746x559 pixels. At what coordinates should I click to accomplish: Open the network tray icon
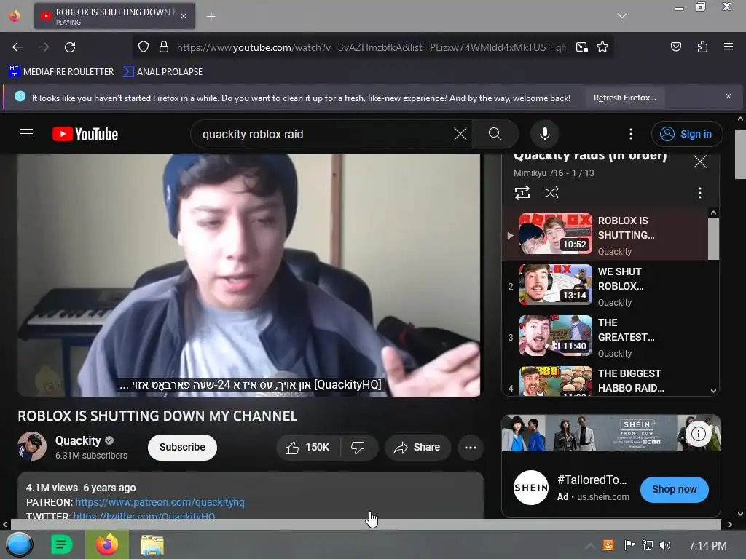(x=647, y=545)
